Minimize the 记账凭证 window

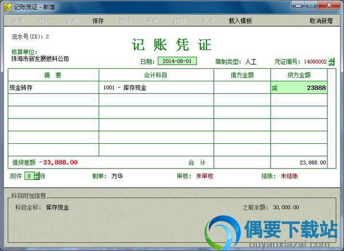[298, 5]
